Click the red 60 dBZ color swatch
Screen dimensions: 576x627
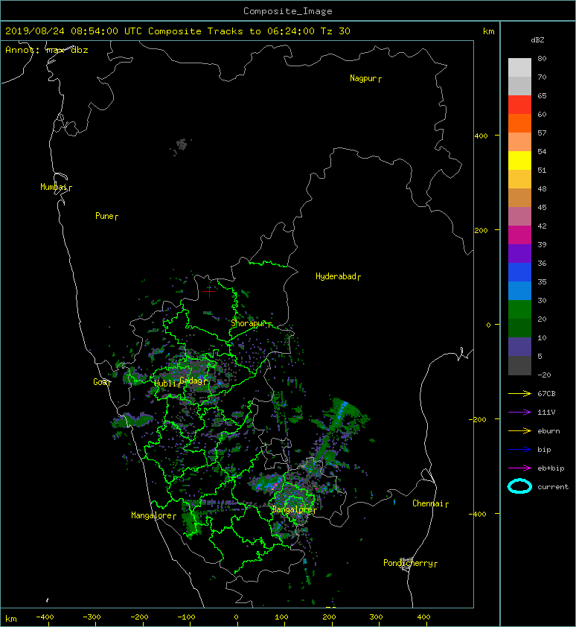(519, 105)
